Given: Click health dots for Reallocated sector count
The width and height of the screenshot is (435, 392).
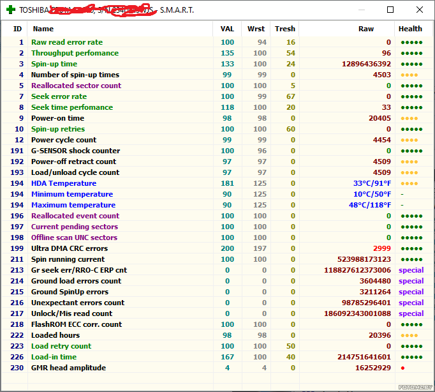Looking at the screenshot, I should tap(411, 86).
